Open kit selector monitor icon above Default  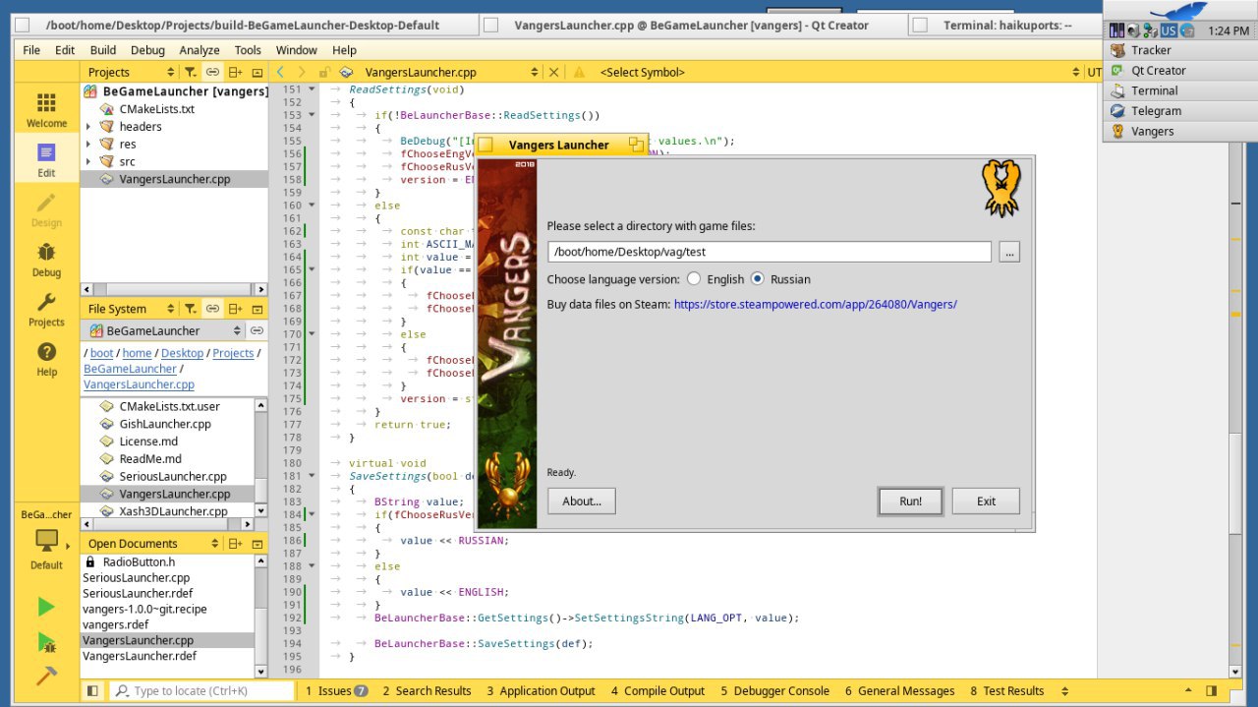tap(46, 541)
